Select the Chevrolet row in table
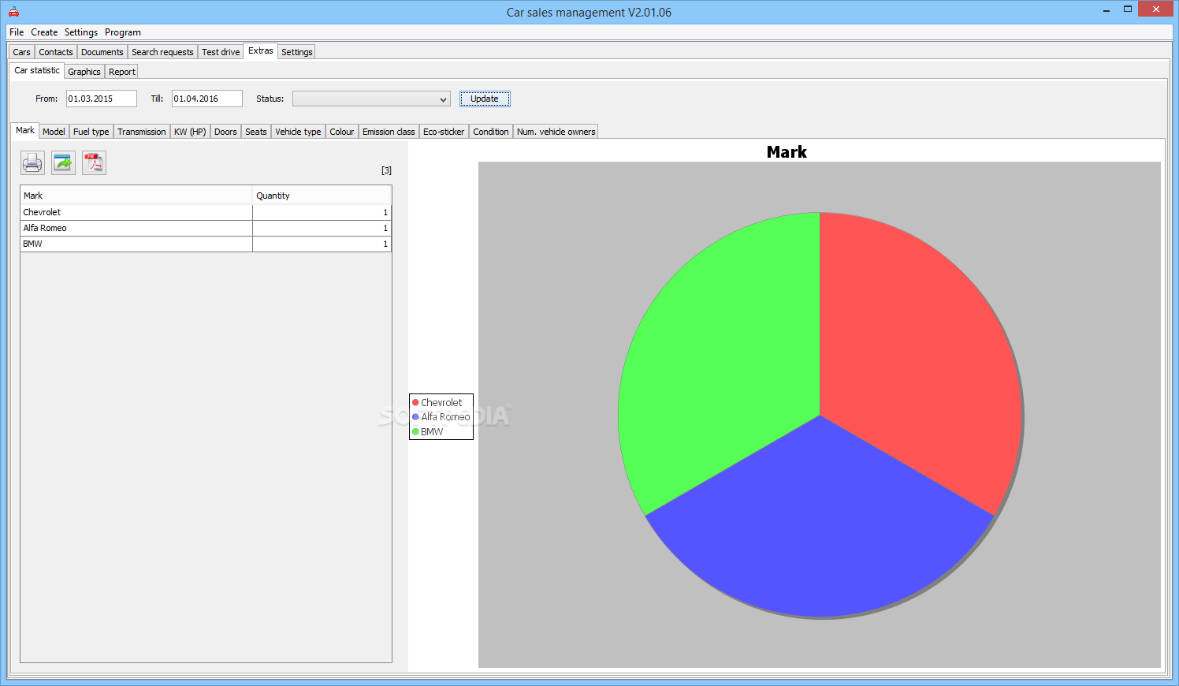1179x686 pixels. (x=206, y=212)
